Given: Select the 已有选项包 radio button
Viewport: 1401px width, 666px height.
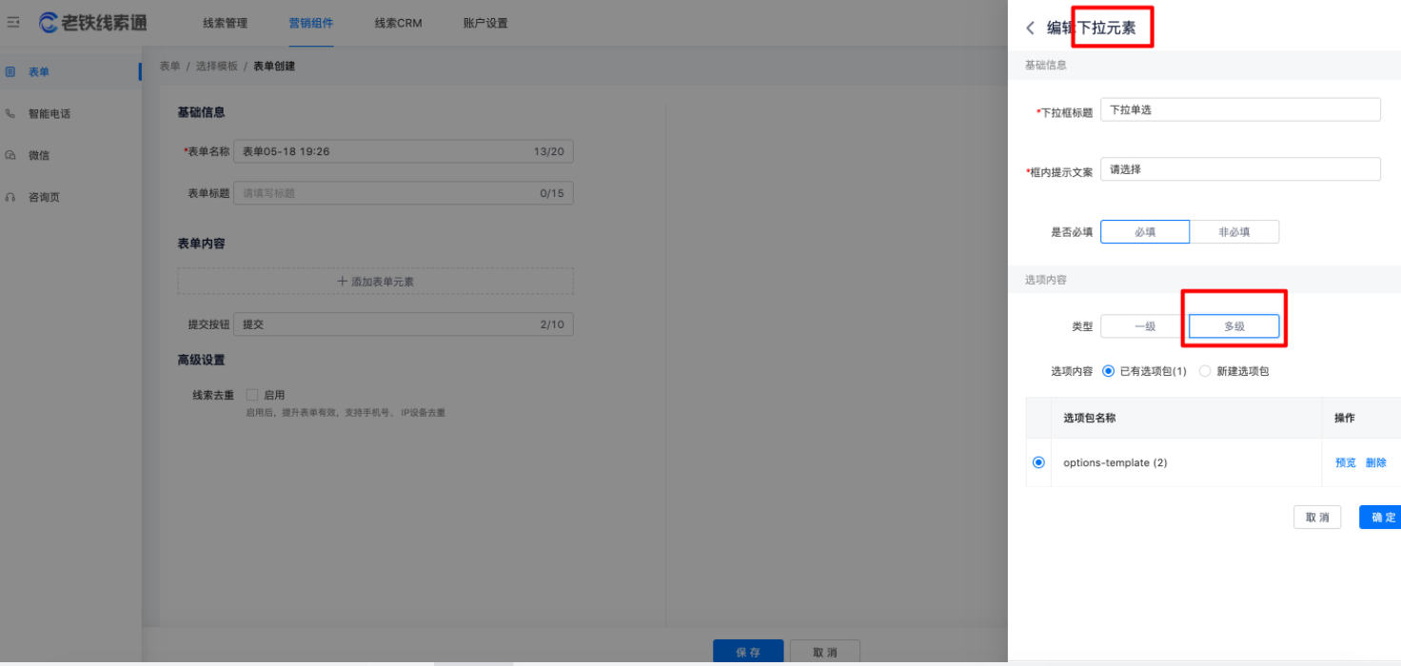Looking at the screenshot, I should point(1108,371).
